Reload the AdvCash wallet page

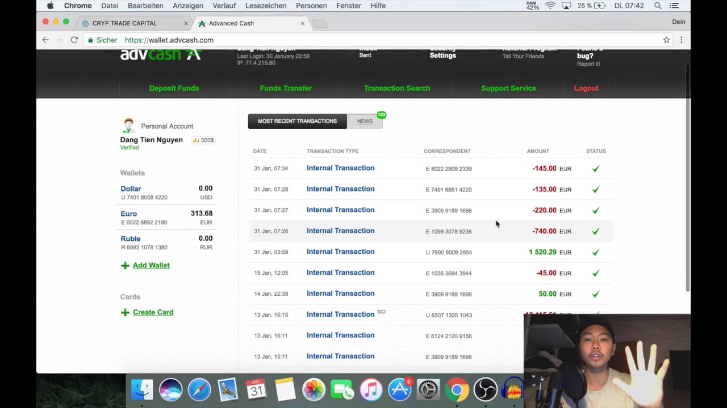click(x=74, y=40)
